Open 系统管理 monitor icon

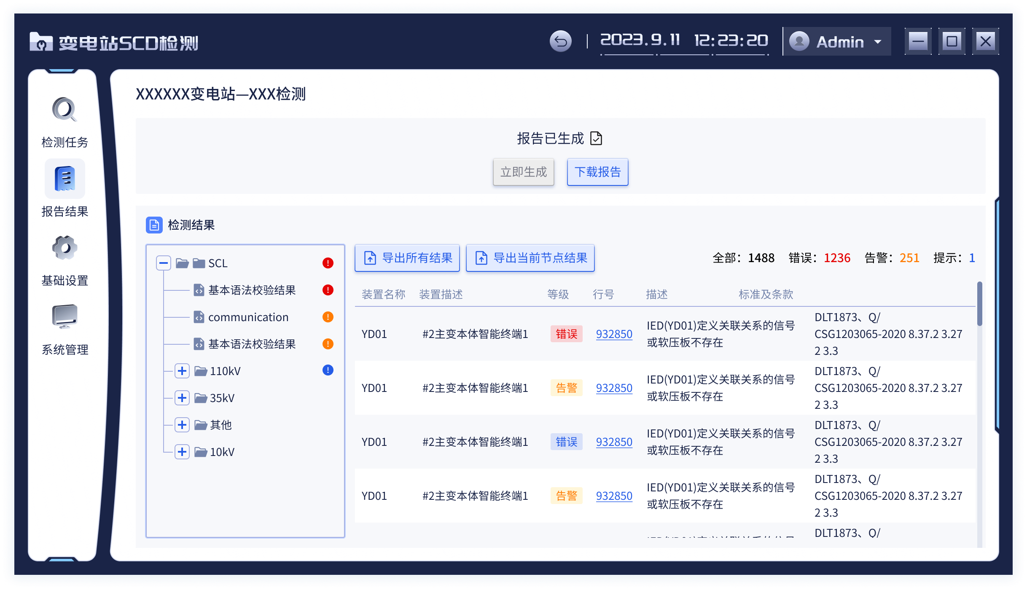[65, 316]
